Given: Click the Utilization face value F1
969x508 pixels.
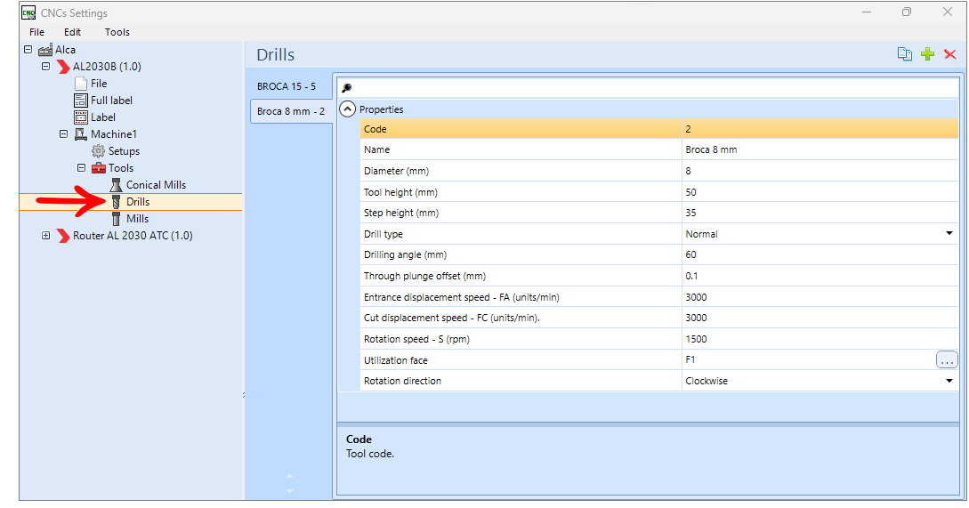Looking at the screenshot, I should tap(690, 359).
